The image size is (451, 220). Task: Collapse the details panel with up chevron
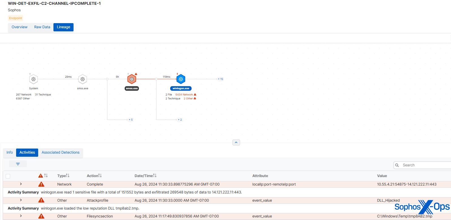[236, 143]
